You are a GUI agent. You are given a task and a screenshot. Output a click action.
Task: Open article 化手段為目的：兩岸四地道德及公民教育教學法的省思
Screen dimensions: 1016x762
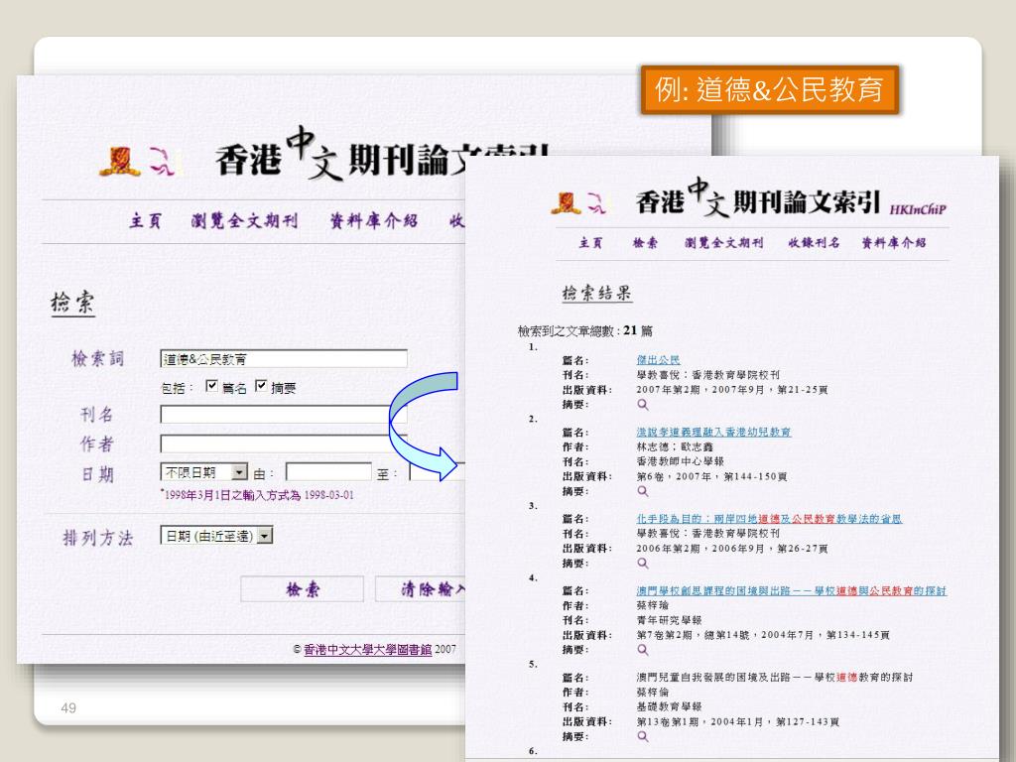(769, 519)
